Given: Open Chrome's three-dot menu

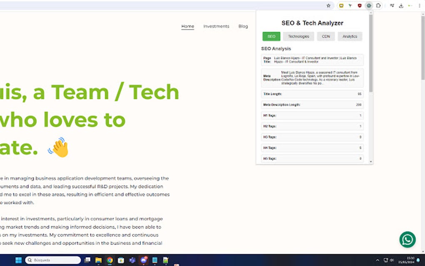Looking at the screenshot, I should (419, 5).
